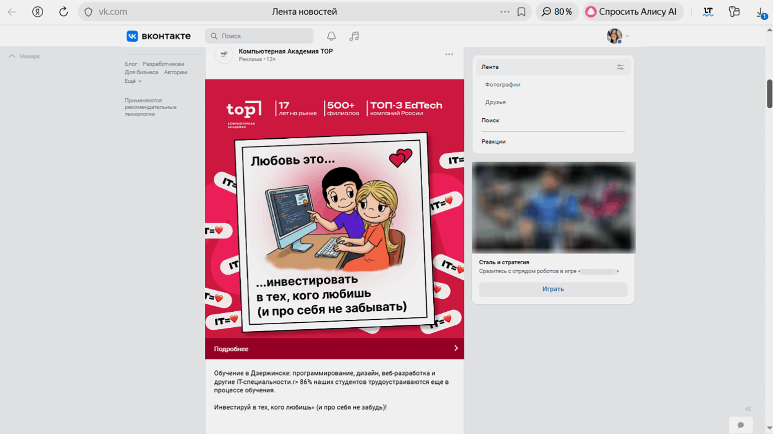Switch to the "Друзья" feed section

[x=495, y=102]
